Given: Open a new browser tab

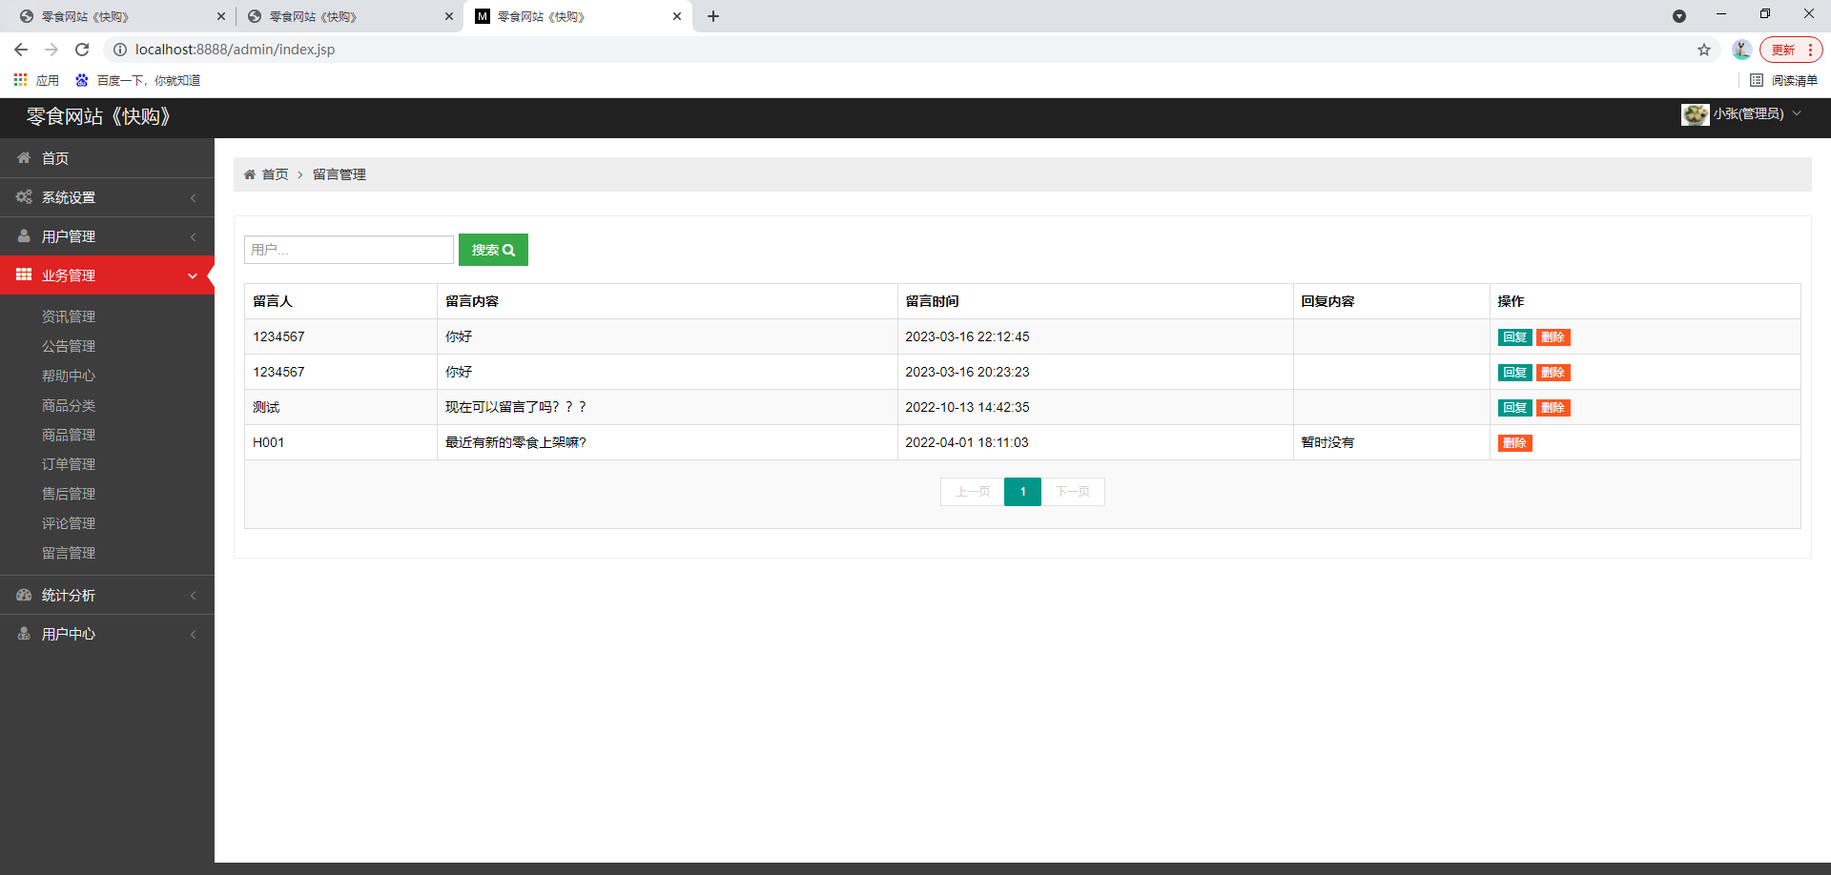Looking at the screenshot, I should pos(713,16).
